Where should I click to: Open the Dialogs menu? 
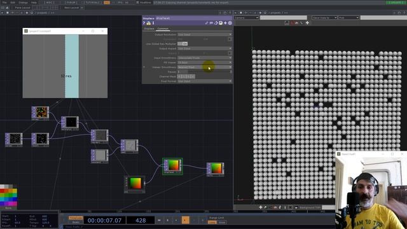coord(23,3)
